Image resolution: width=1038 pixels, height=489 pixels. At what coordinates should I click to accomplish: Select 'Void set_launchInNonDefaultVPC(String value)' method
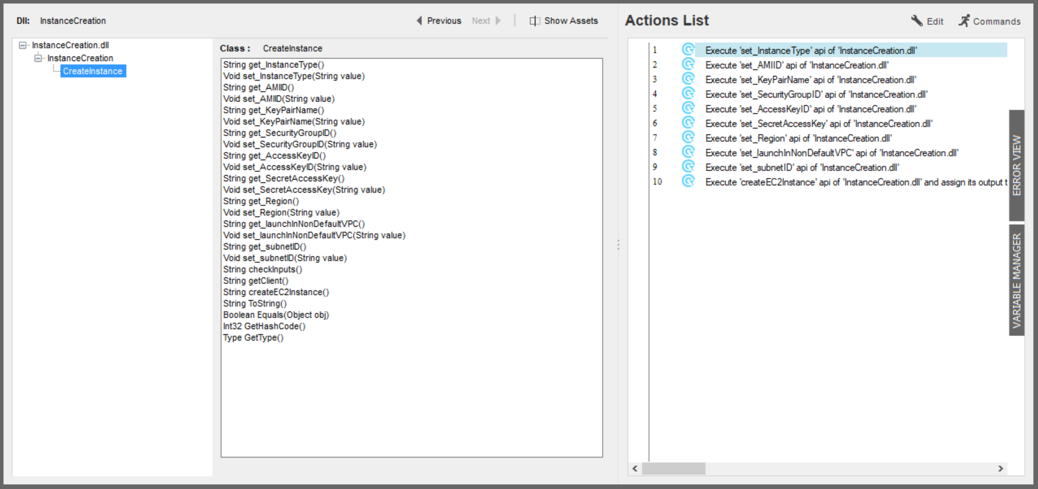pyautogui.click(x=315, y=235)
